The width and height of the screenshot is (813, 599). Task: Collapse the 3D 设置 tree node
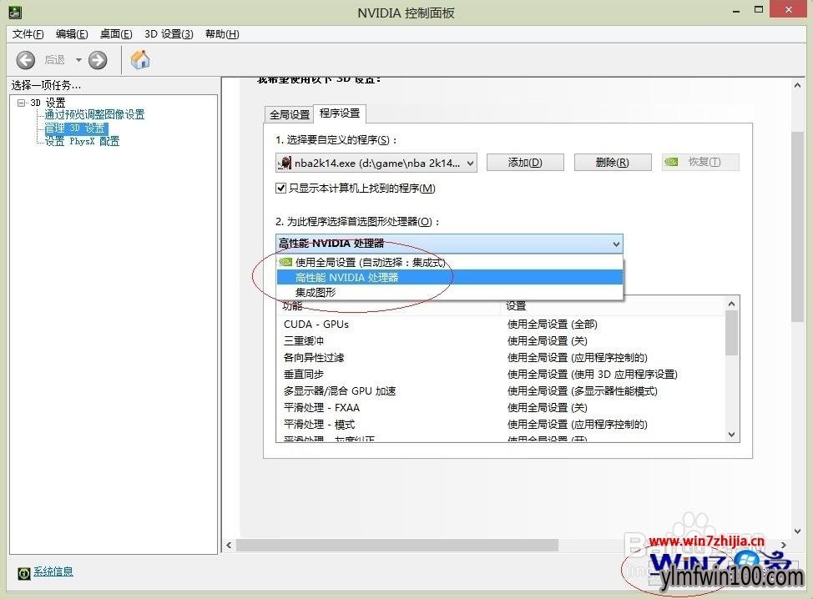21,103
